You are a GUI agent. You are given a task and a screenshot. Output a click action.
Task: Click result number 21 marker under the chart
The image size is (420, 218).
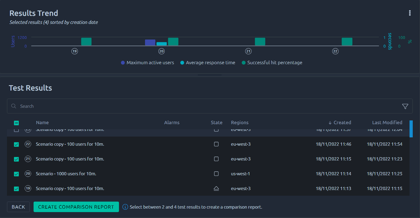[x=248, y=51]
